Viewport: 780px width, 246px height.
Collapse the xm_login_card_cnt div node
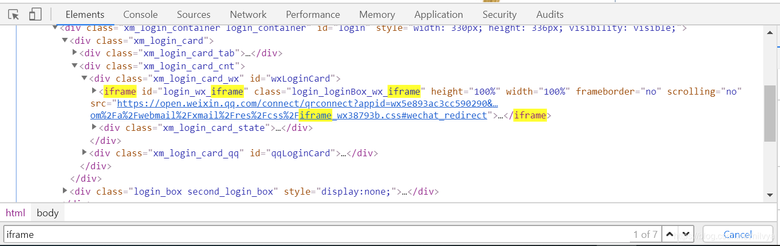(75, 65)
